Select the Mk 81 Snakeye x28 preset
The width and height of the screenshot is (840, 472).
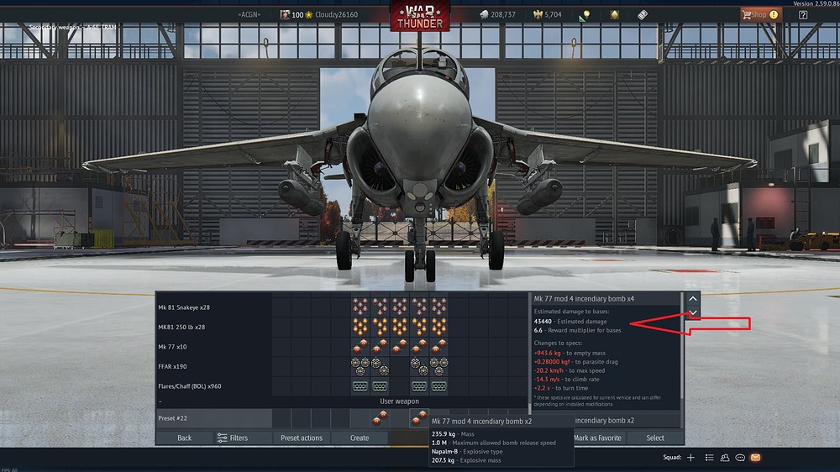(184, 307)
